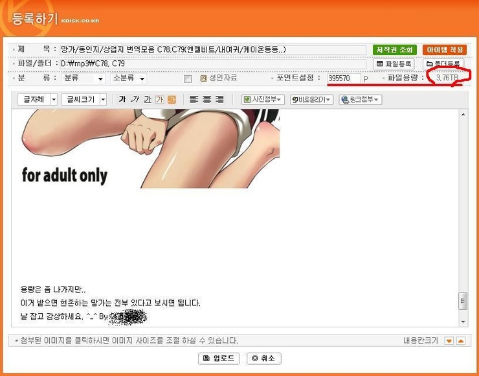This screenshot has width=479, height=376.
Task: Click the 취소 cancel button
Action: coord(264,358)
